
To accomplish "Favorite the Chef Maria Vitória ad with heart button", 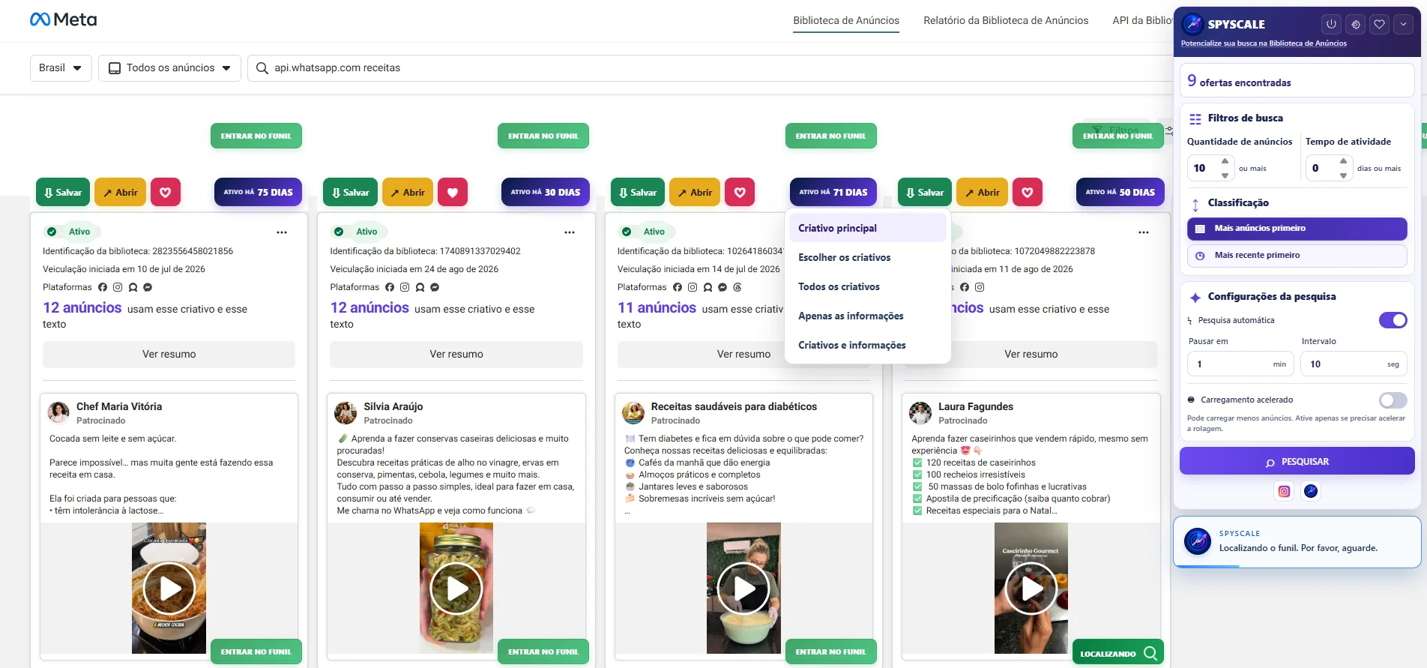I will tap(166, 193).
